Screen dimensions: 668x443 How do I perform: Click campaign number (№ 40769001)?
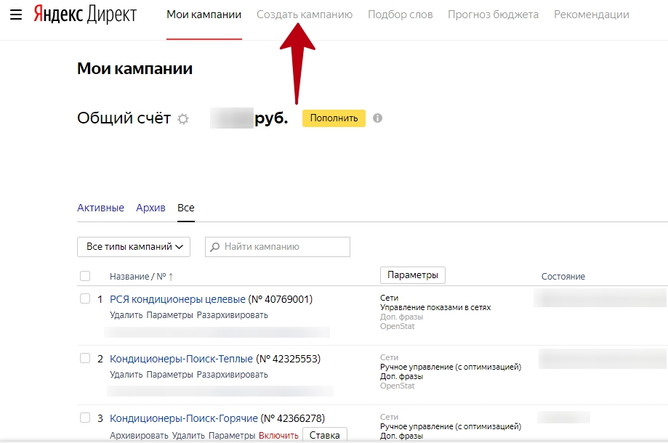[281, 299]
